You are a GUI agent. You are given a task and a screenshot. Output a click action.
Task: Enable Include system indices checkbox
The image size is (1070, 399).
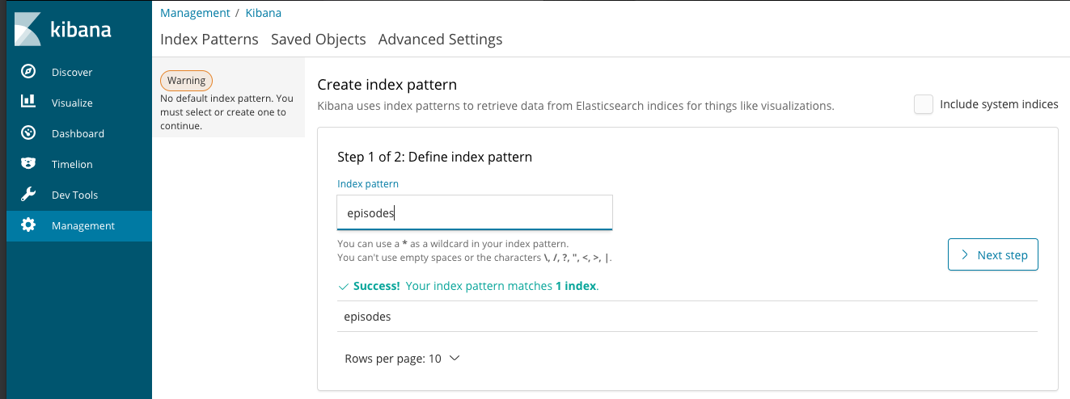click(x=923, y=104)
